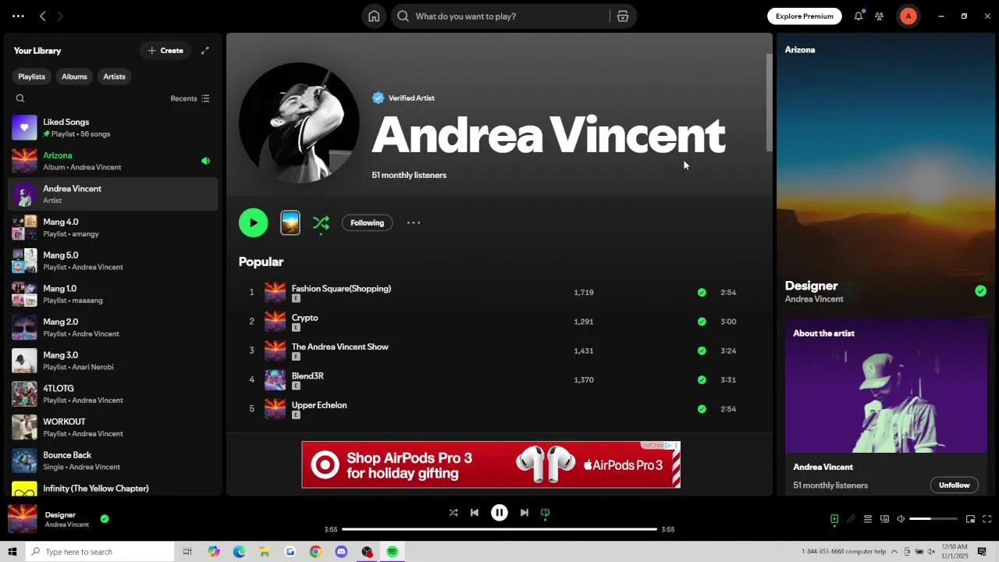The image size is (999, 562).
Task: Open Mang 4.0 playlist
Action: click(x=113, y=227)
